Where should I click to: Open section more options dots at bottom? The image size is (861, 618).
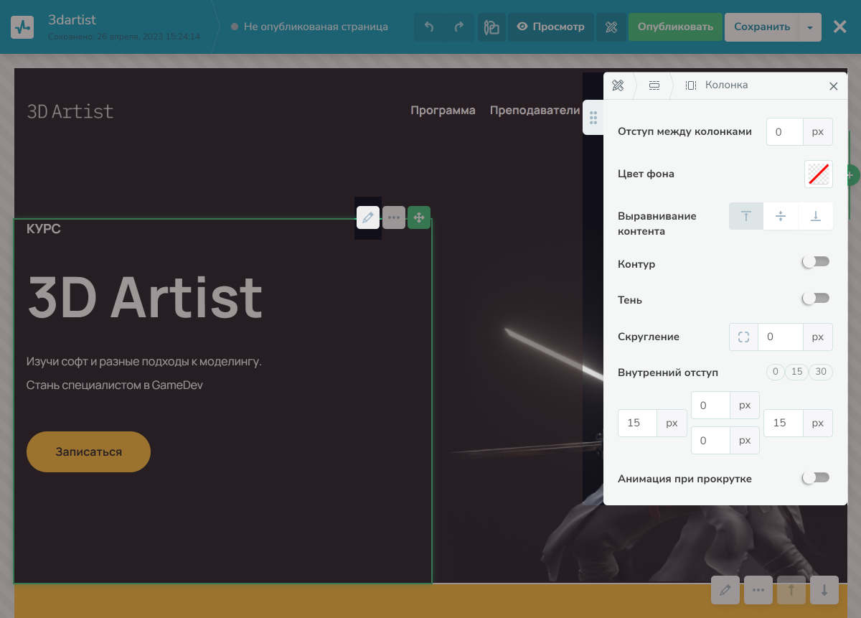click(x=758, y=590)
